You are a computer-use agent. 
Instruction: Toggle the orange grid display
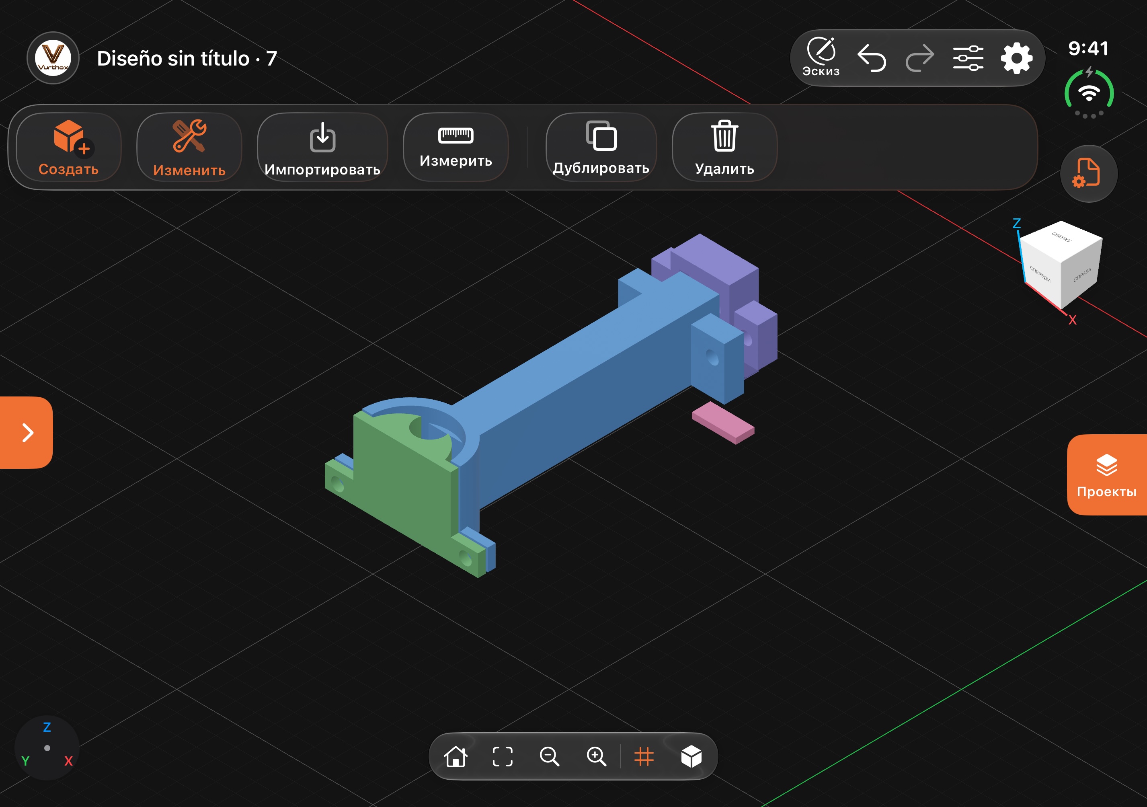click(643, 756)
